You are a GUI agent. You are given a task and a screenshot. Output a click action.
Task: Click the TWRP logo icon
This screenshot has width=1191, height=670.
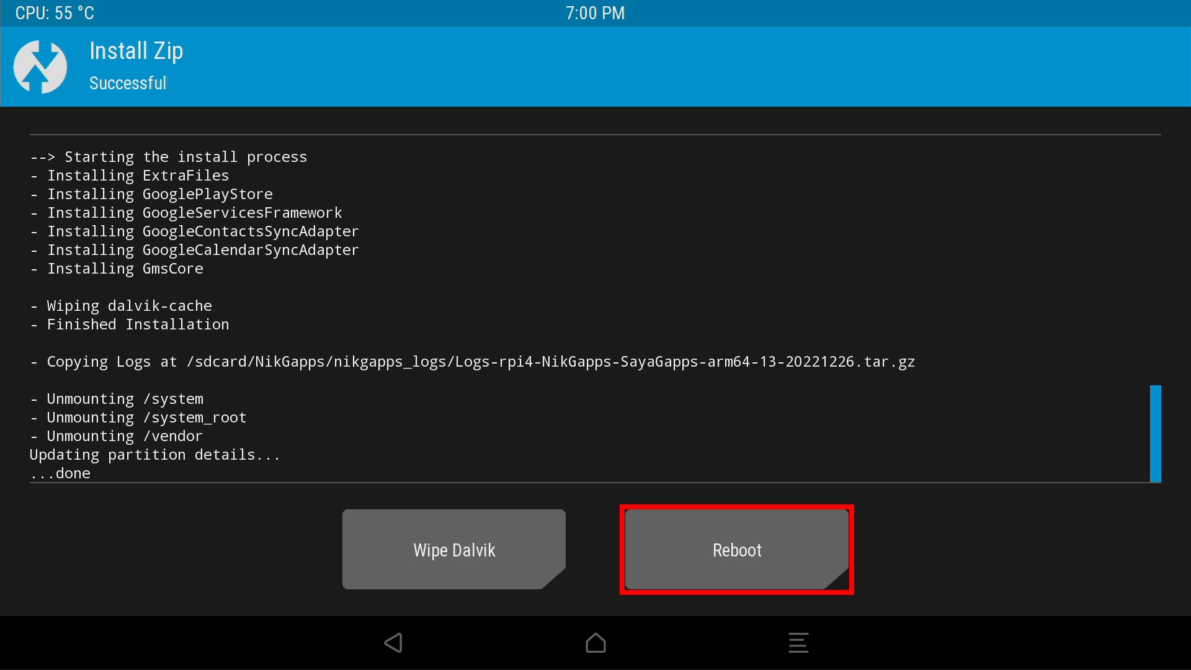coord(40,67)
